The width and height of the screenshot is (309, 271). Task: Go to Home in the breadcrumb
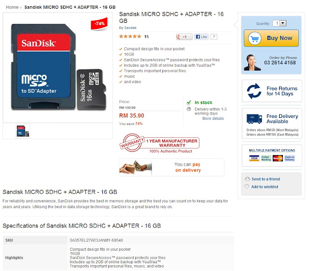(x=12, y=7)
